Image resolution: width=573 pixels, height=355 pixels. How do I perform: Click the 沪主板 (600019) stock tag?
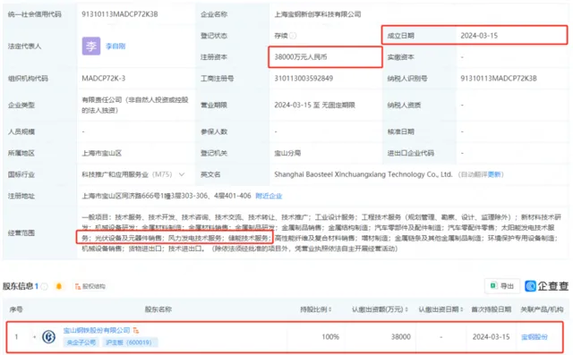129,342
